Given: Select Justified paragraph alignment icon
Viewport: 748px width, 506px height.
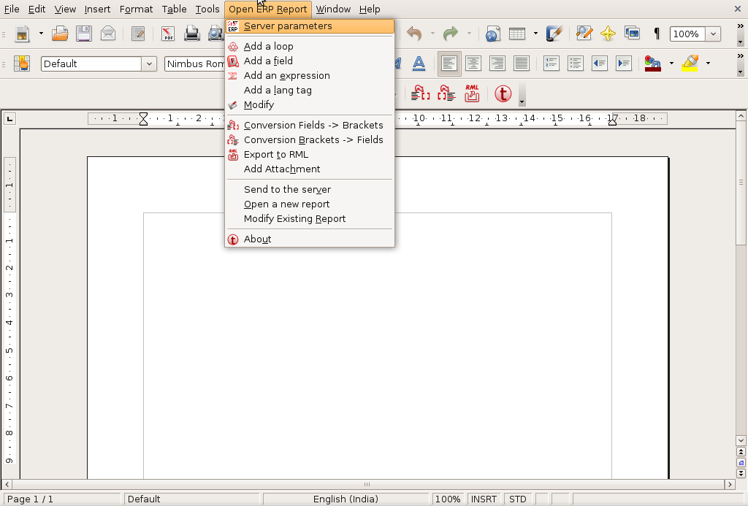Looking at the screenshot, I should coord(522,64).
